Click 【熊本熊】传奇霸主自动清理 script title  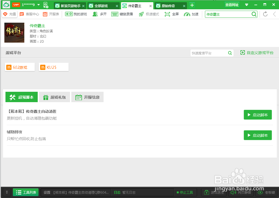click(31, 111)
